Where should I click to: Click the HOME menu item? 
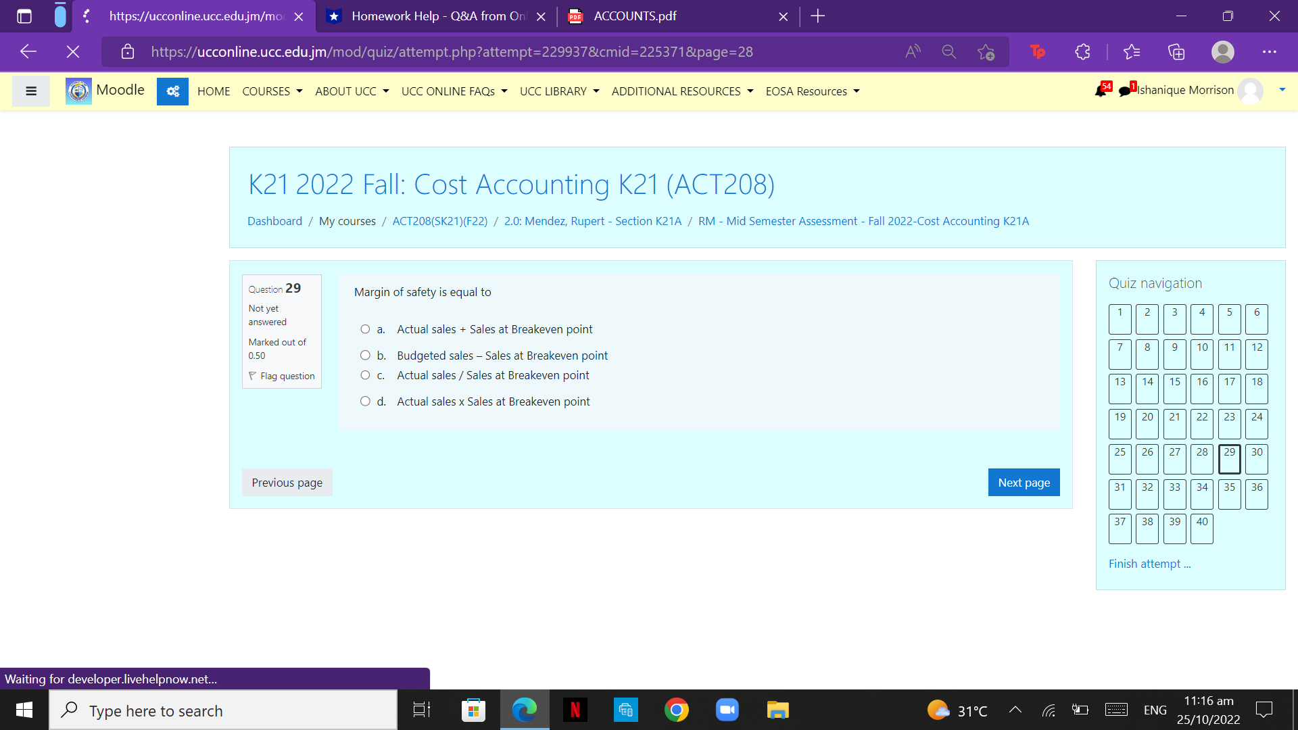[214, 91]
